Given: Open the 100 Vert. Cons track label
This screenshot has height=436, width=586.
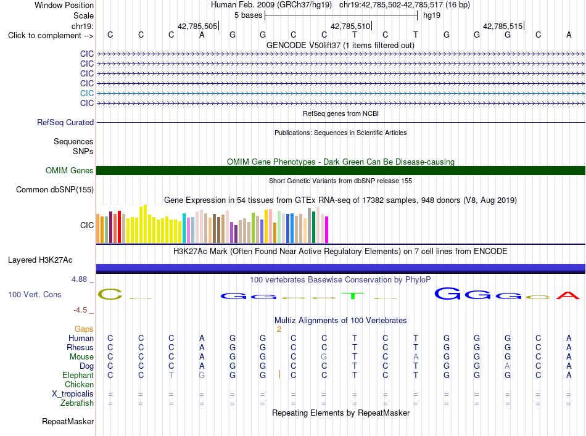Looking at the screenshot, I should (35, 294).
